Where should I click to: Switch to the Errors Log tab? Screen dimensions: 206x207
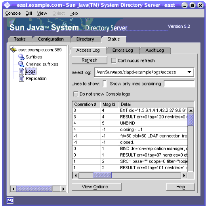tap(123, 50)
